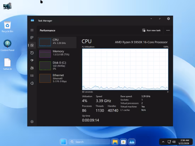Open the three-dot more options menu
Viewport: 195px width, 146px height.
click(168, 30)
